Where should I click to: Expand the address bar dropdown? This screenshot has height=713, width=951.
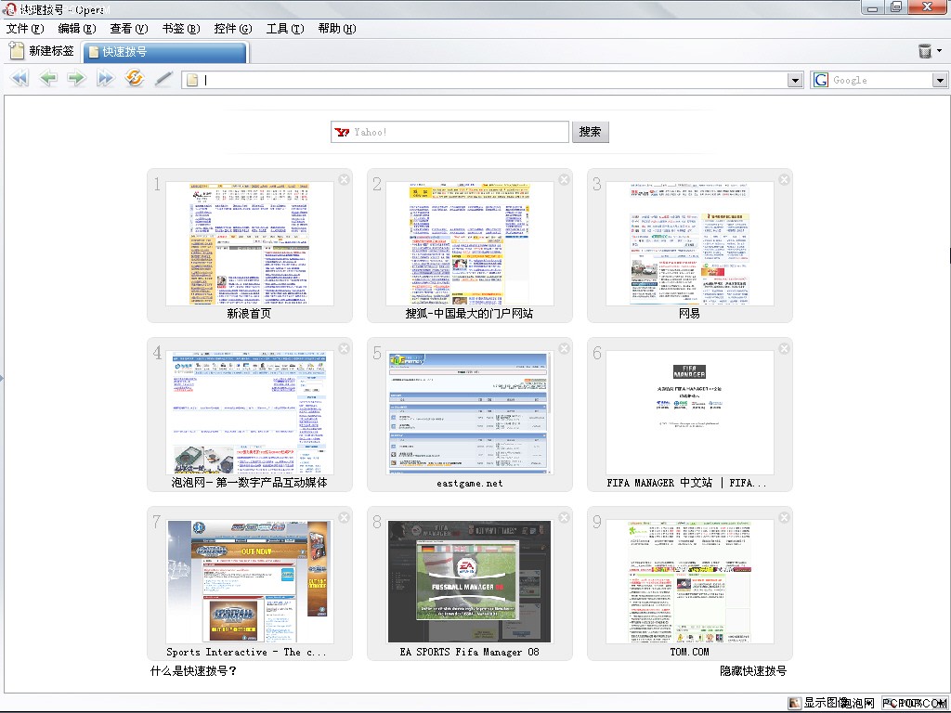[795, 80]
